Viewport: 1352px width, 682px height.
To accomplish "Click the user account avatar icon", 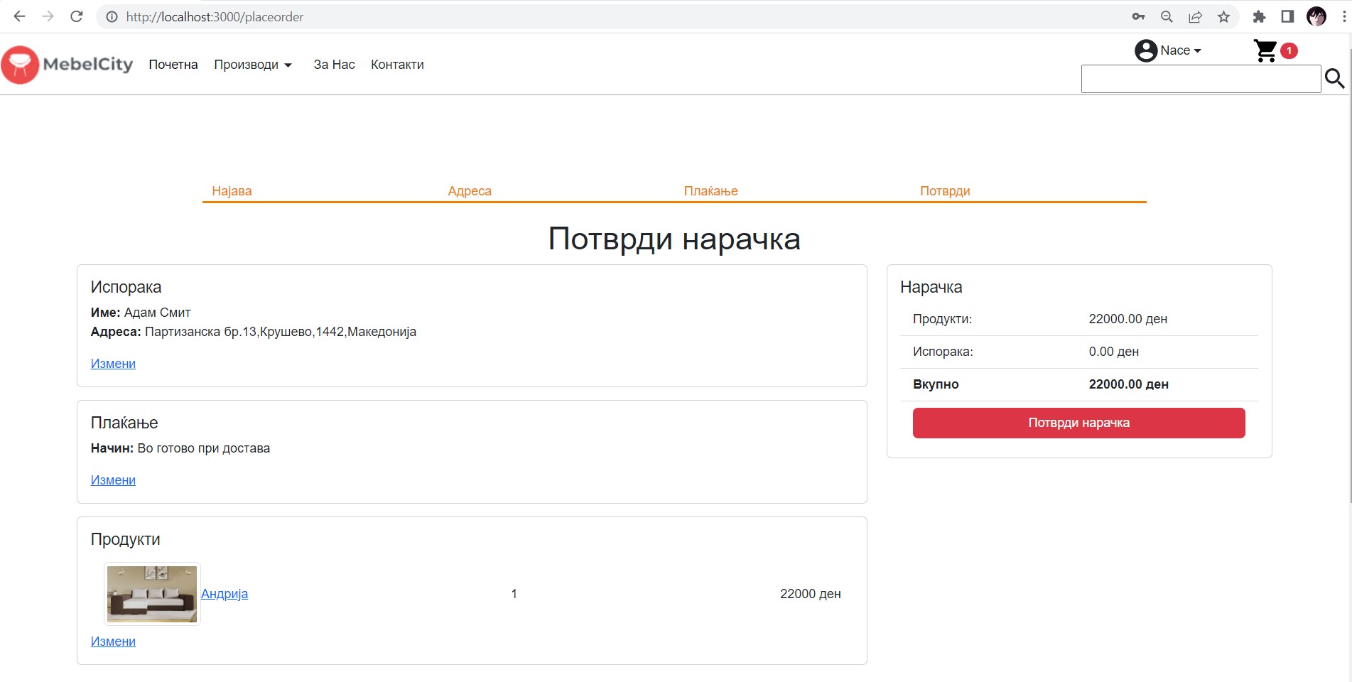I will [1145, 50].
